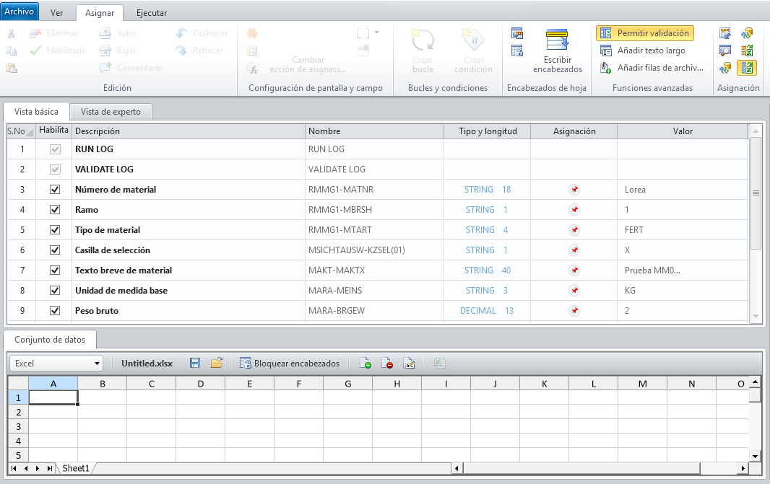Click the add sheet icon with green plus
770x484 pixels.
click(x=365, y=363)
